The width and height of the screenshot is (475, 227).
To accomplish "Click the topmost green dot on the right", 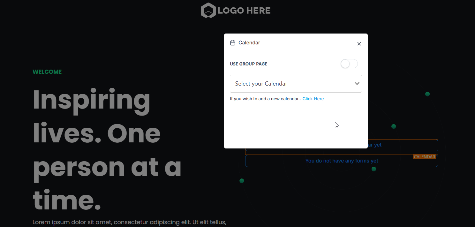I will coord(427,94).
